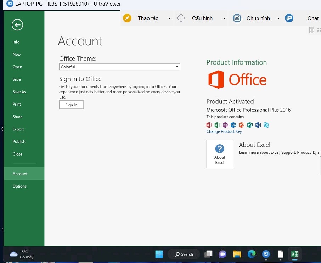Screen dimensions: 321x263
Task: Open the Info page in backstage menu
Action: coord(16,42)
